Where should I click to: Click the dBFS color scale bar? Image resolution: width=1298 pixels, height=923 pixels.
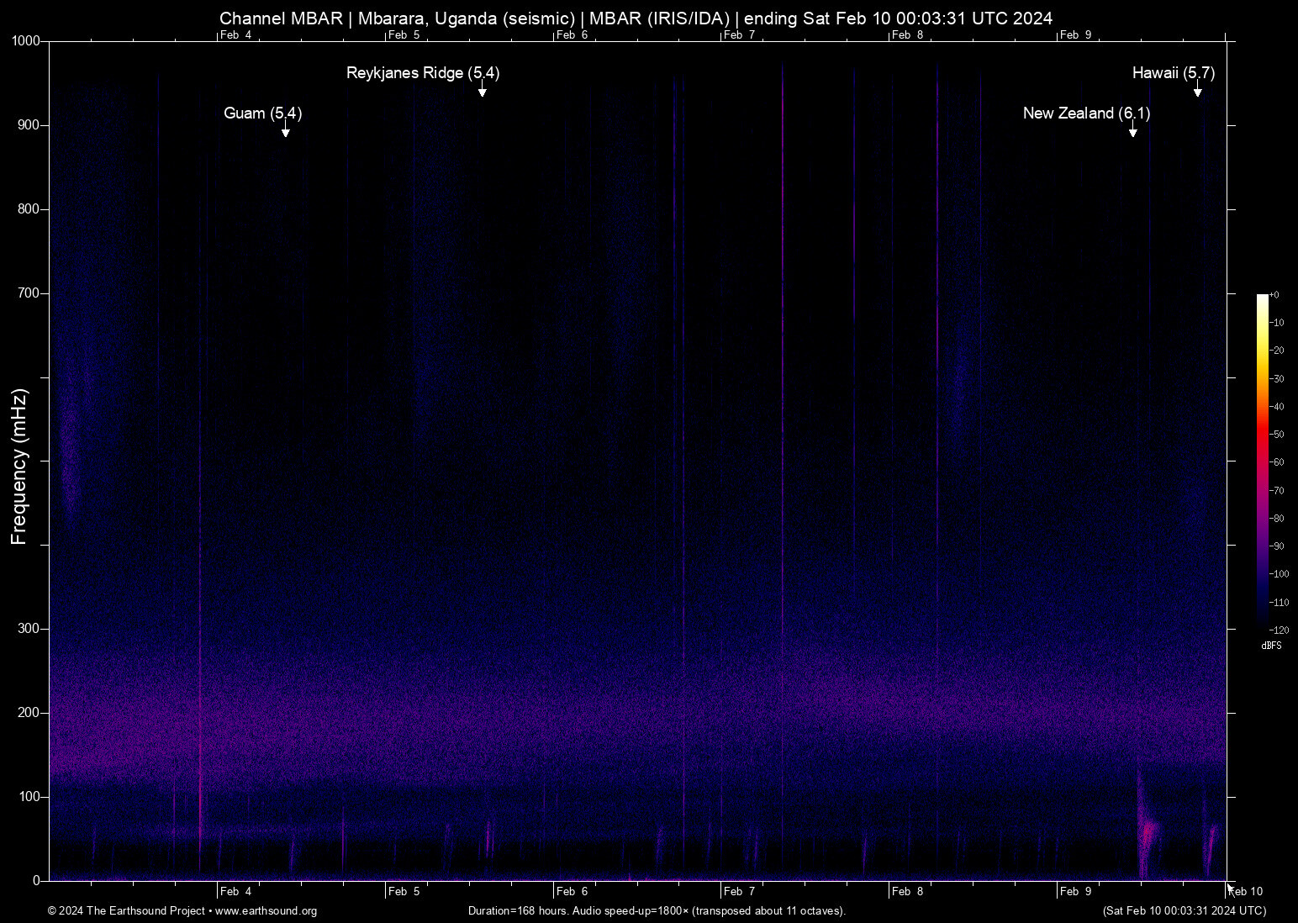(x=1262, y=461)
